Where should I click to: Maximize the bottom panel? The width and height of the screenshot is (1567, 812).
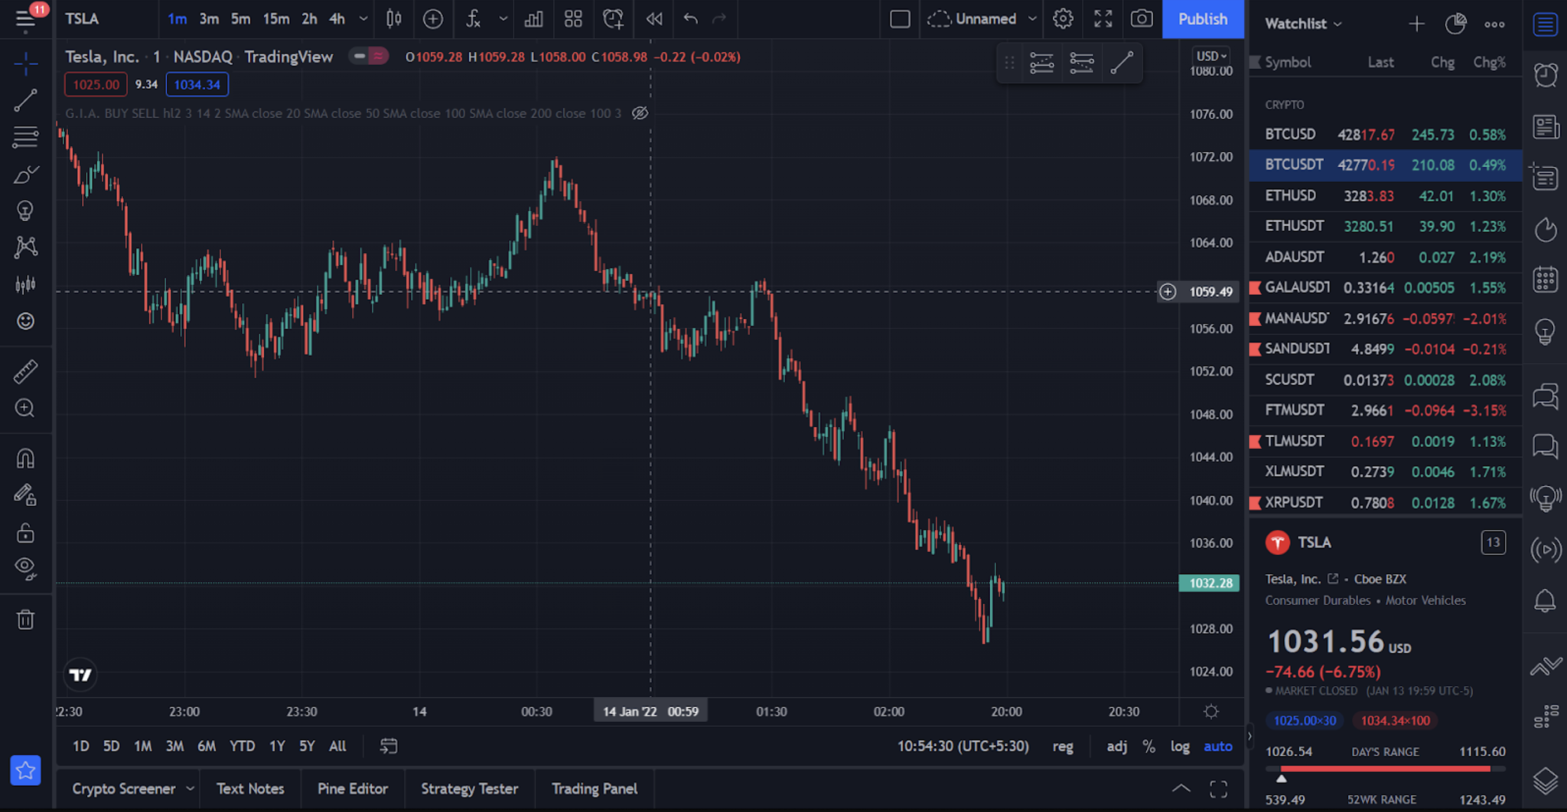pyautogui.click(x=1219, y=788)
